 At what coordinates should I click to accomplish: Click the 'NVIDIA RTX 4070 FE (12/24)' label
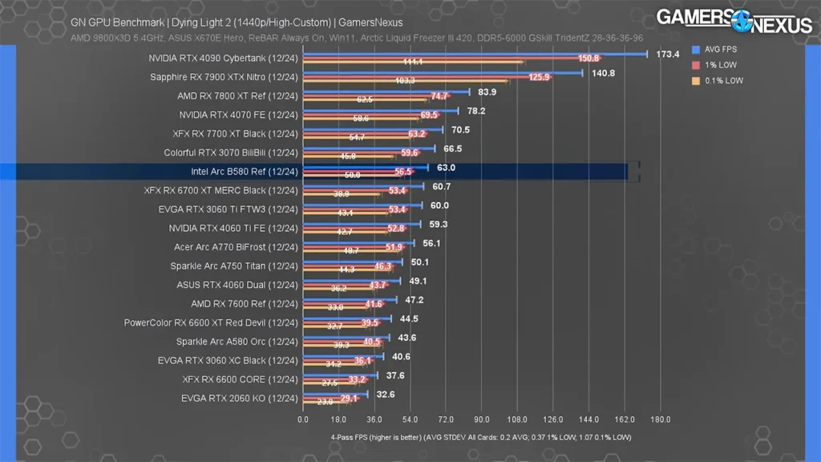[x=239, y=115]
